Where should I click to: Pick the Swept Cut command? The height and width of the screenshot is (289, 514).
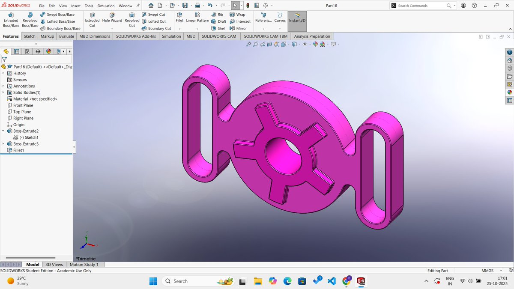tap(153, 15)
